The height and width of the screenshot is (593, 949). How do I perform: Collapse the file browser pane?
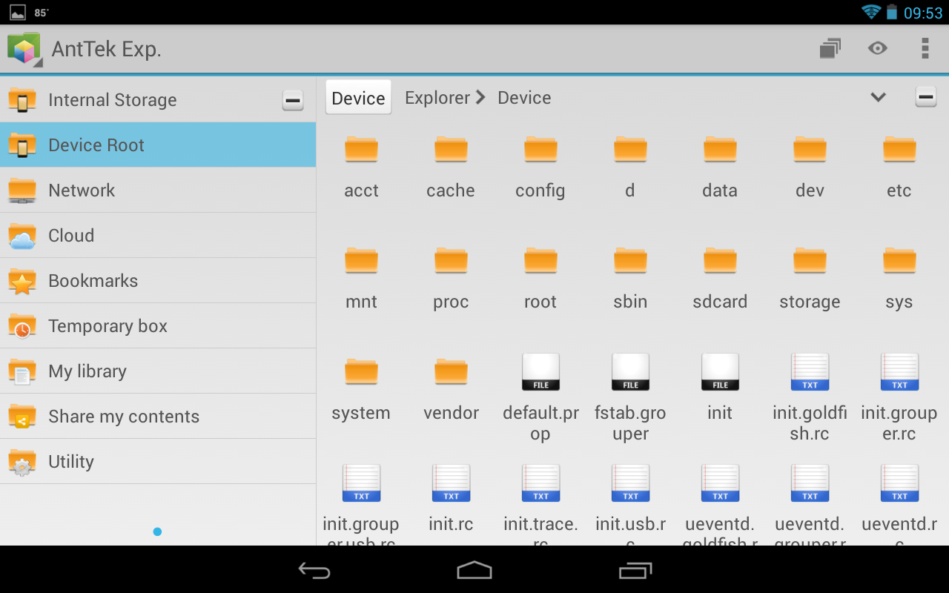click(x=925, y=96)
